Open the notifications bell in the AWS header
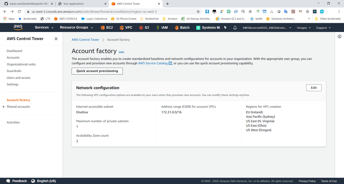 (x=235, y=28)
